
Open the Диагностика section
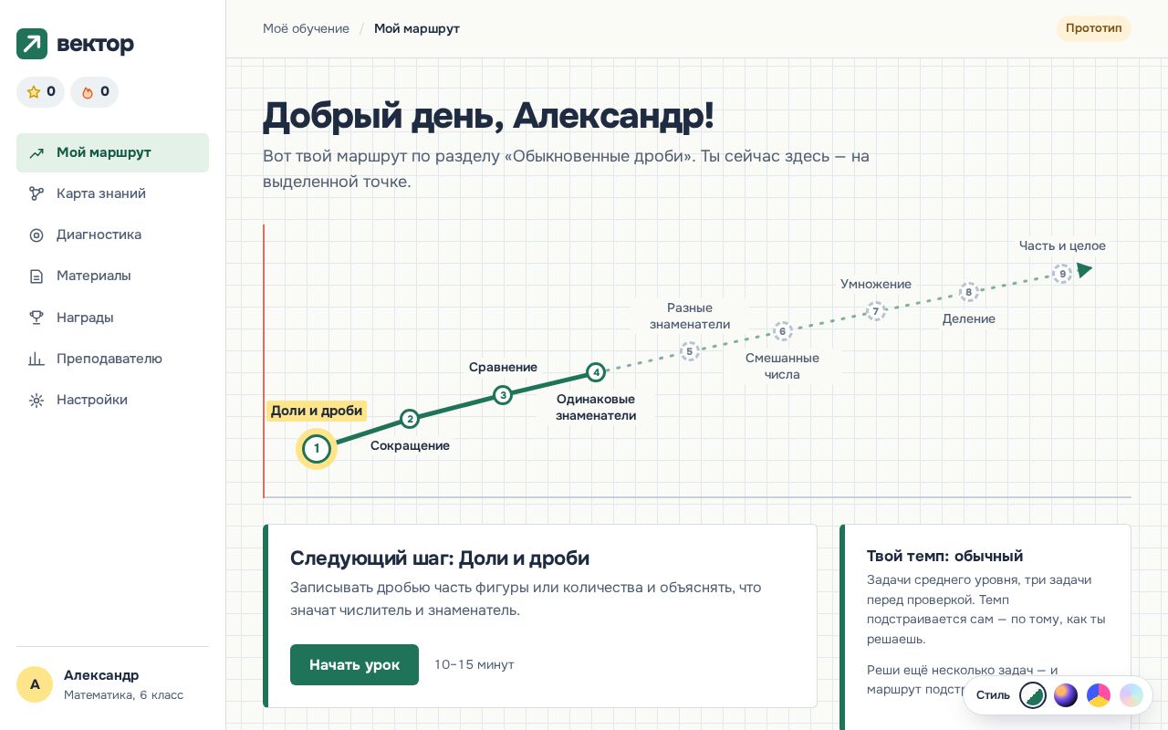tap(112, 235)
